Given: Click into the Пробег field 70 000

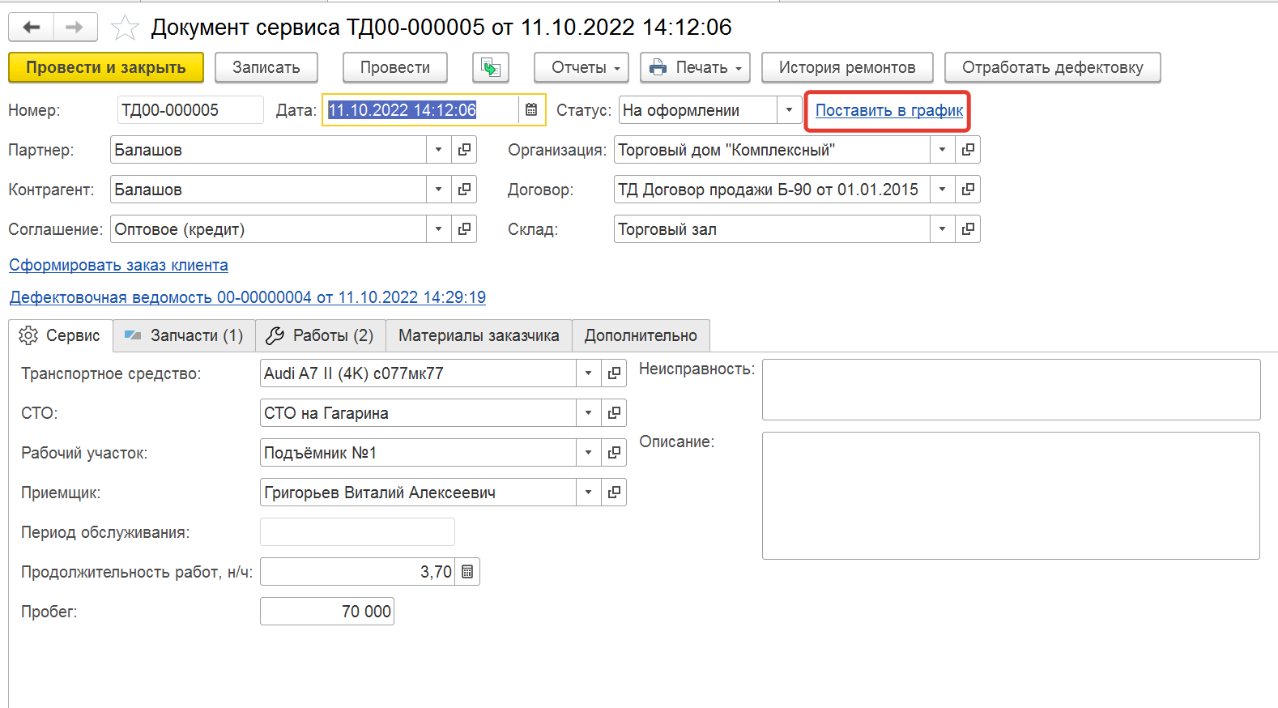Looking at the screenshot, I should [x=327, y=612].
